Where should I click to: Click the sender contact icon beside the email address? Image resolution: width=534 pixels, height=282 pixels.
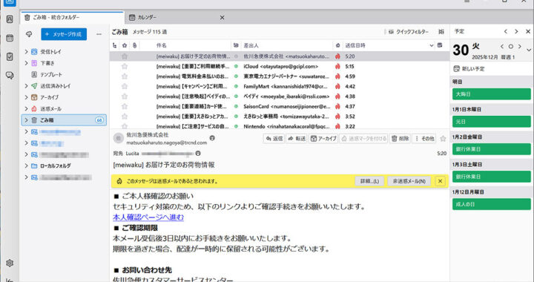tap(212, 138)
